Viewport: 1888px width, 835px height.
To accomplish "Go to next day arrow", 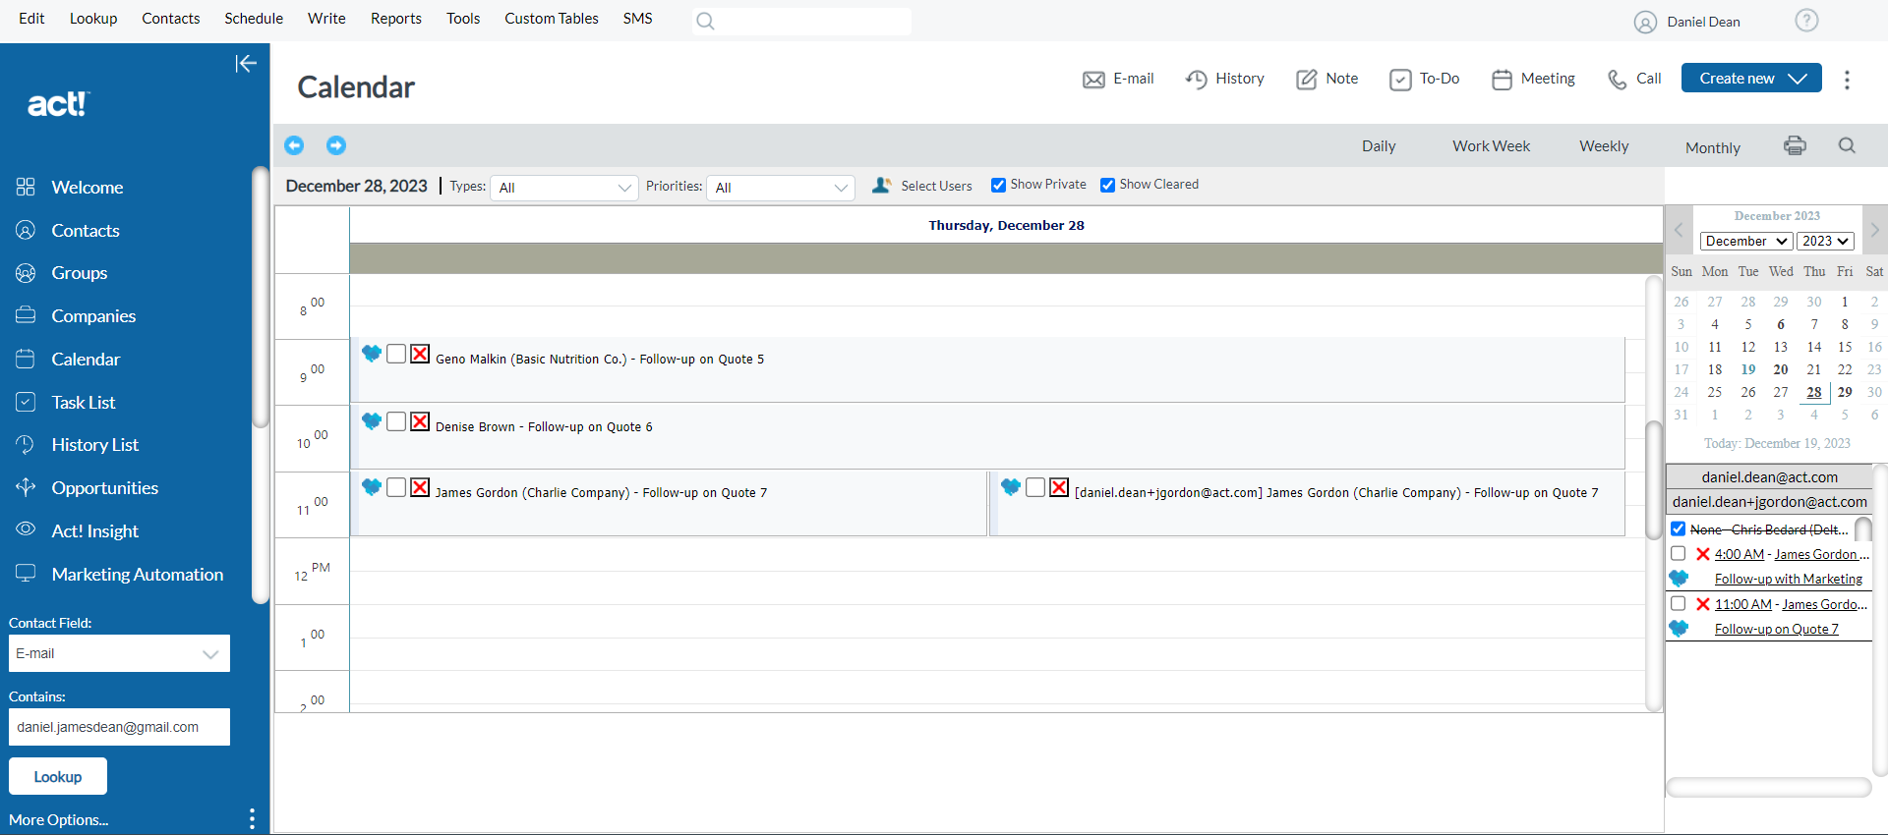I will pos(336,145).
